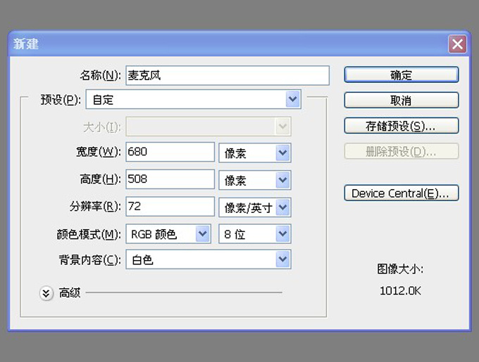Close the 新建 dialog
This screenshot has width=479, height=362.
tap(457, 44)
